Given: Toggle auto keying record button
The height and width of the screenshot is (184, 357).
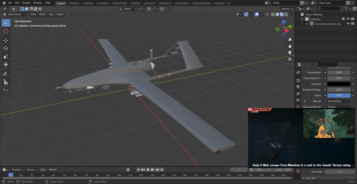Looking at the screenshot, I should point(128,170).
